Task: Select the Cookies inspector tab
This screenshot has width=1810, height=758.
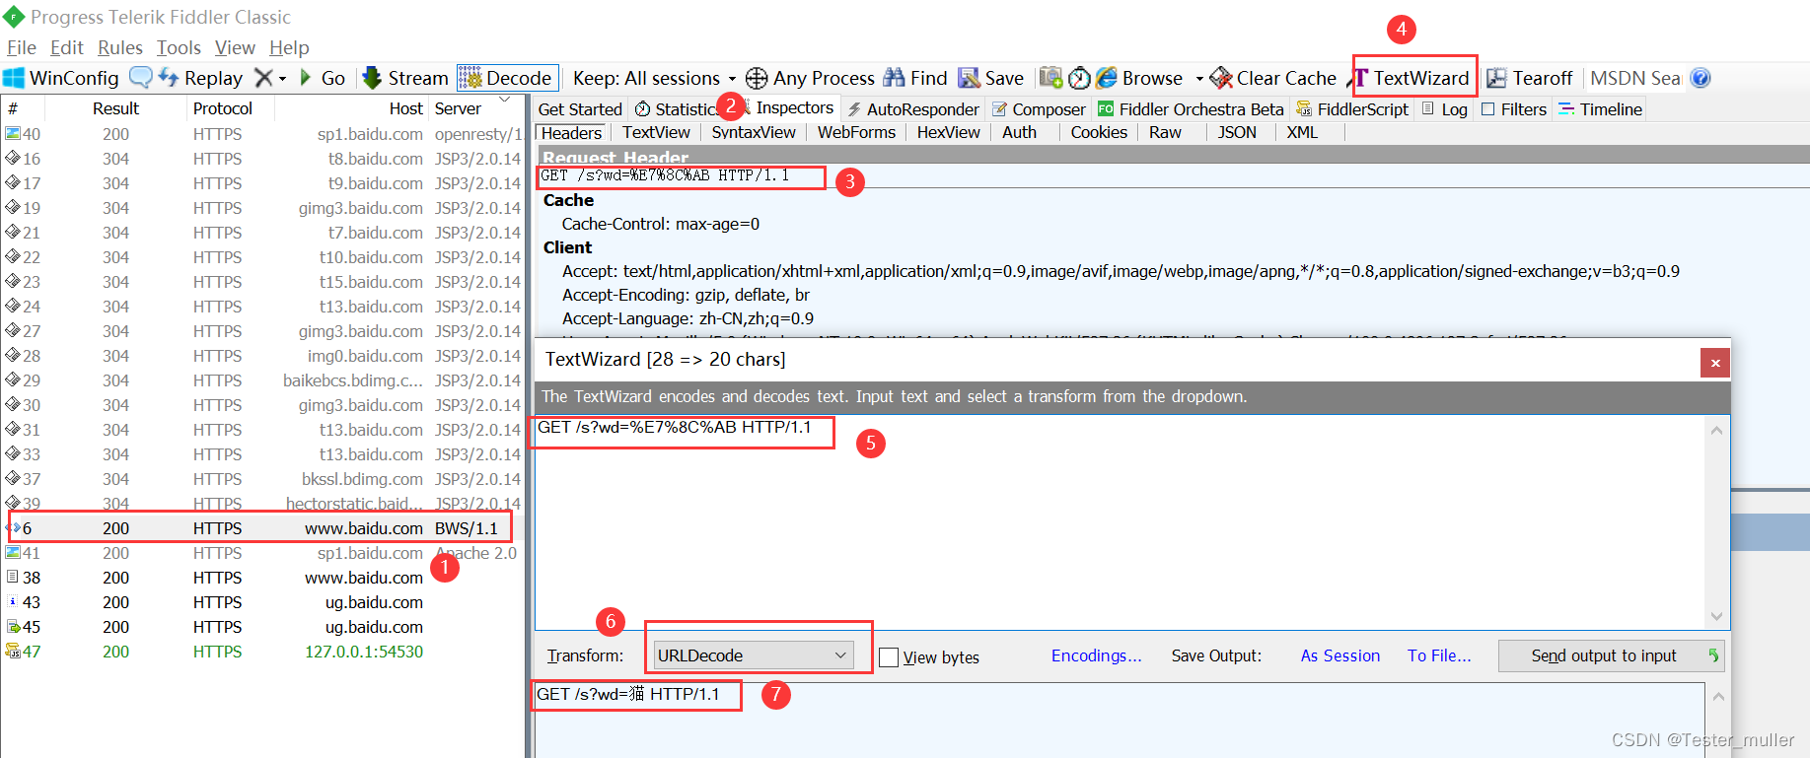Action: [x=1099, y=132]
